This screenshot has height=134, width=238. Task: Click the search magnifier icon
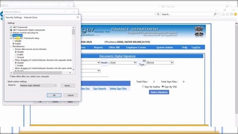point(215,14)
